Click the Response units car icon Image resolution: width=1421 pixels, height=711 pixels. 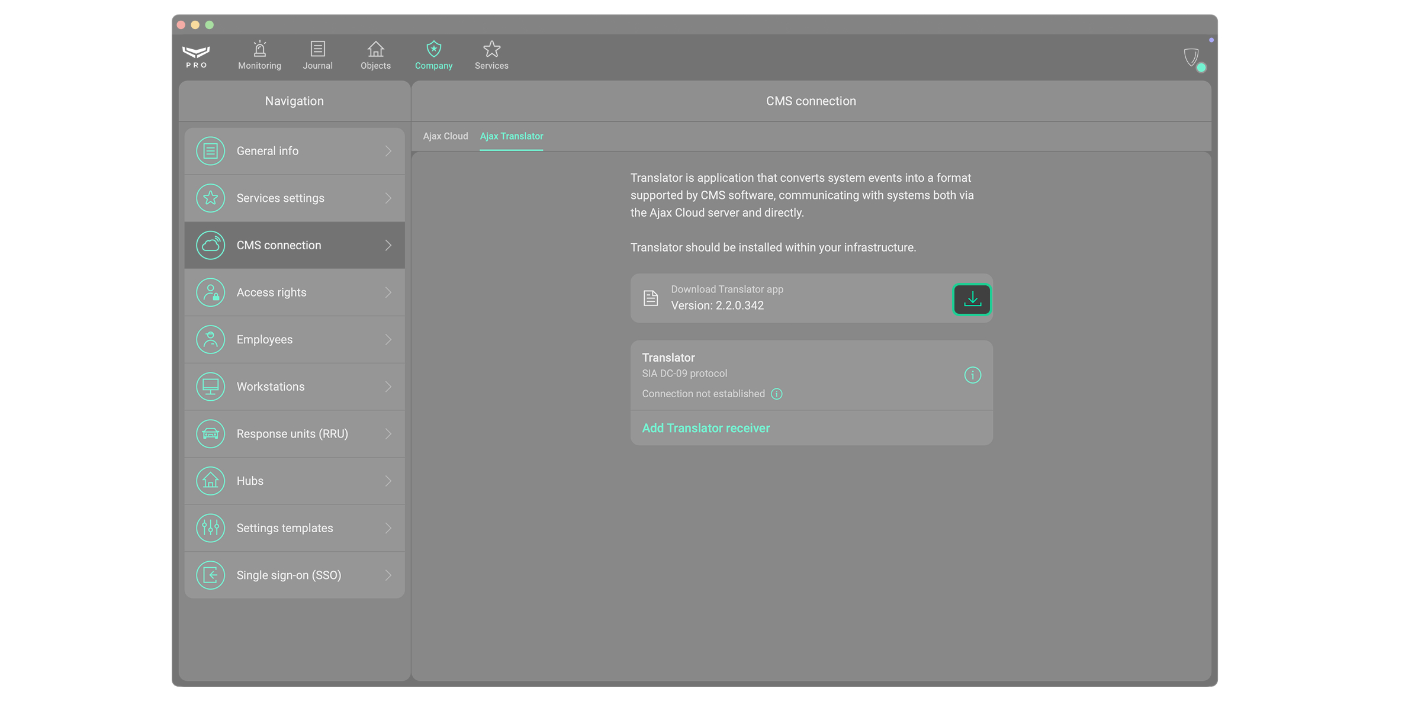pyautogui.click(x=210, y=434)
